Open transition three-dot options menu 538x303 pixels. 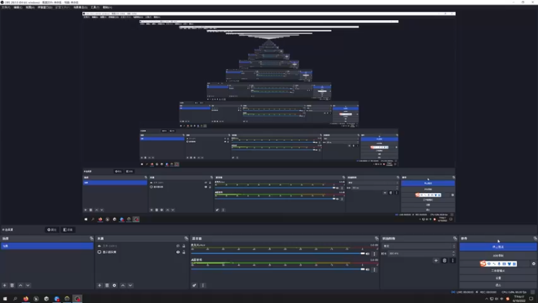453,261
